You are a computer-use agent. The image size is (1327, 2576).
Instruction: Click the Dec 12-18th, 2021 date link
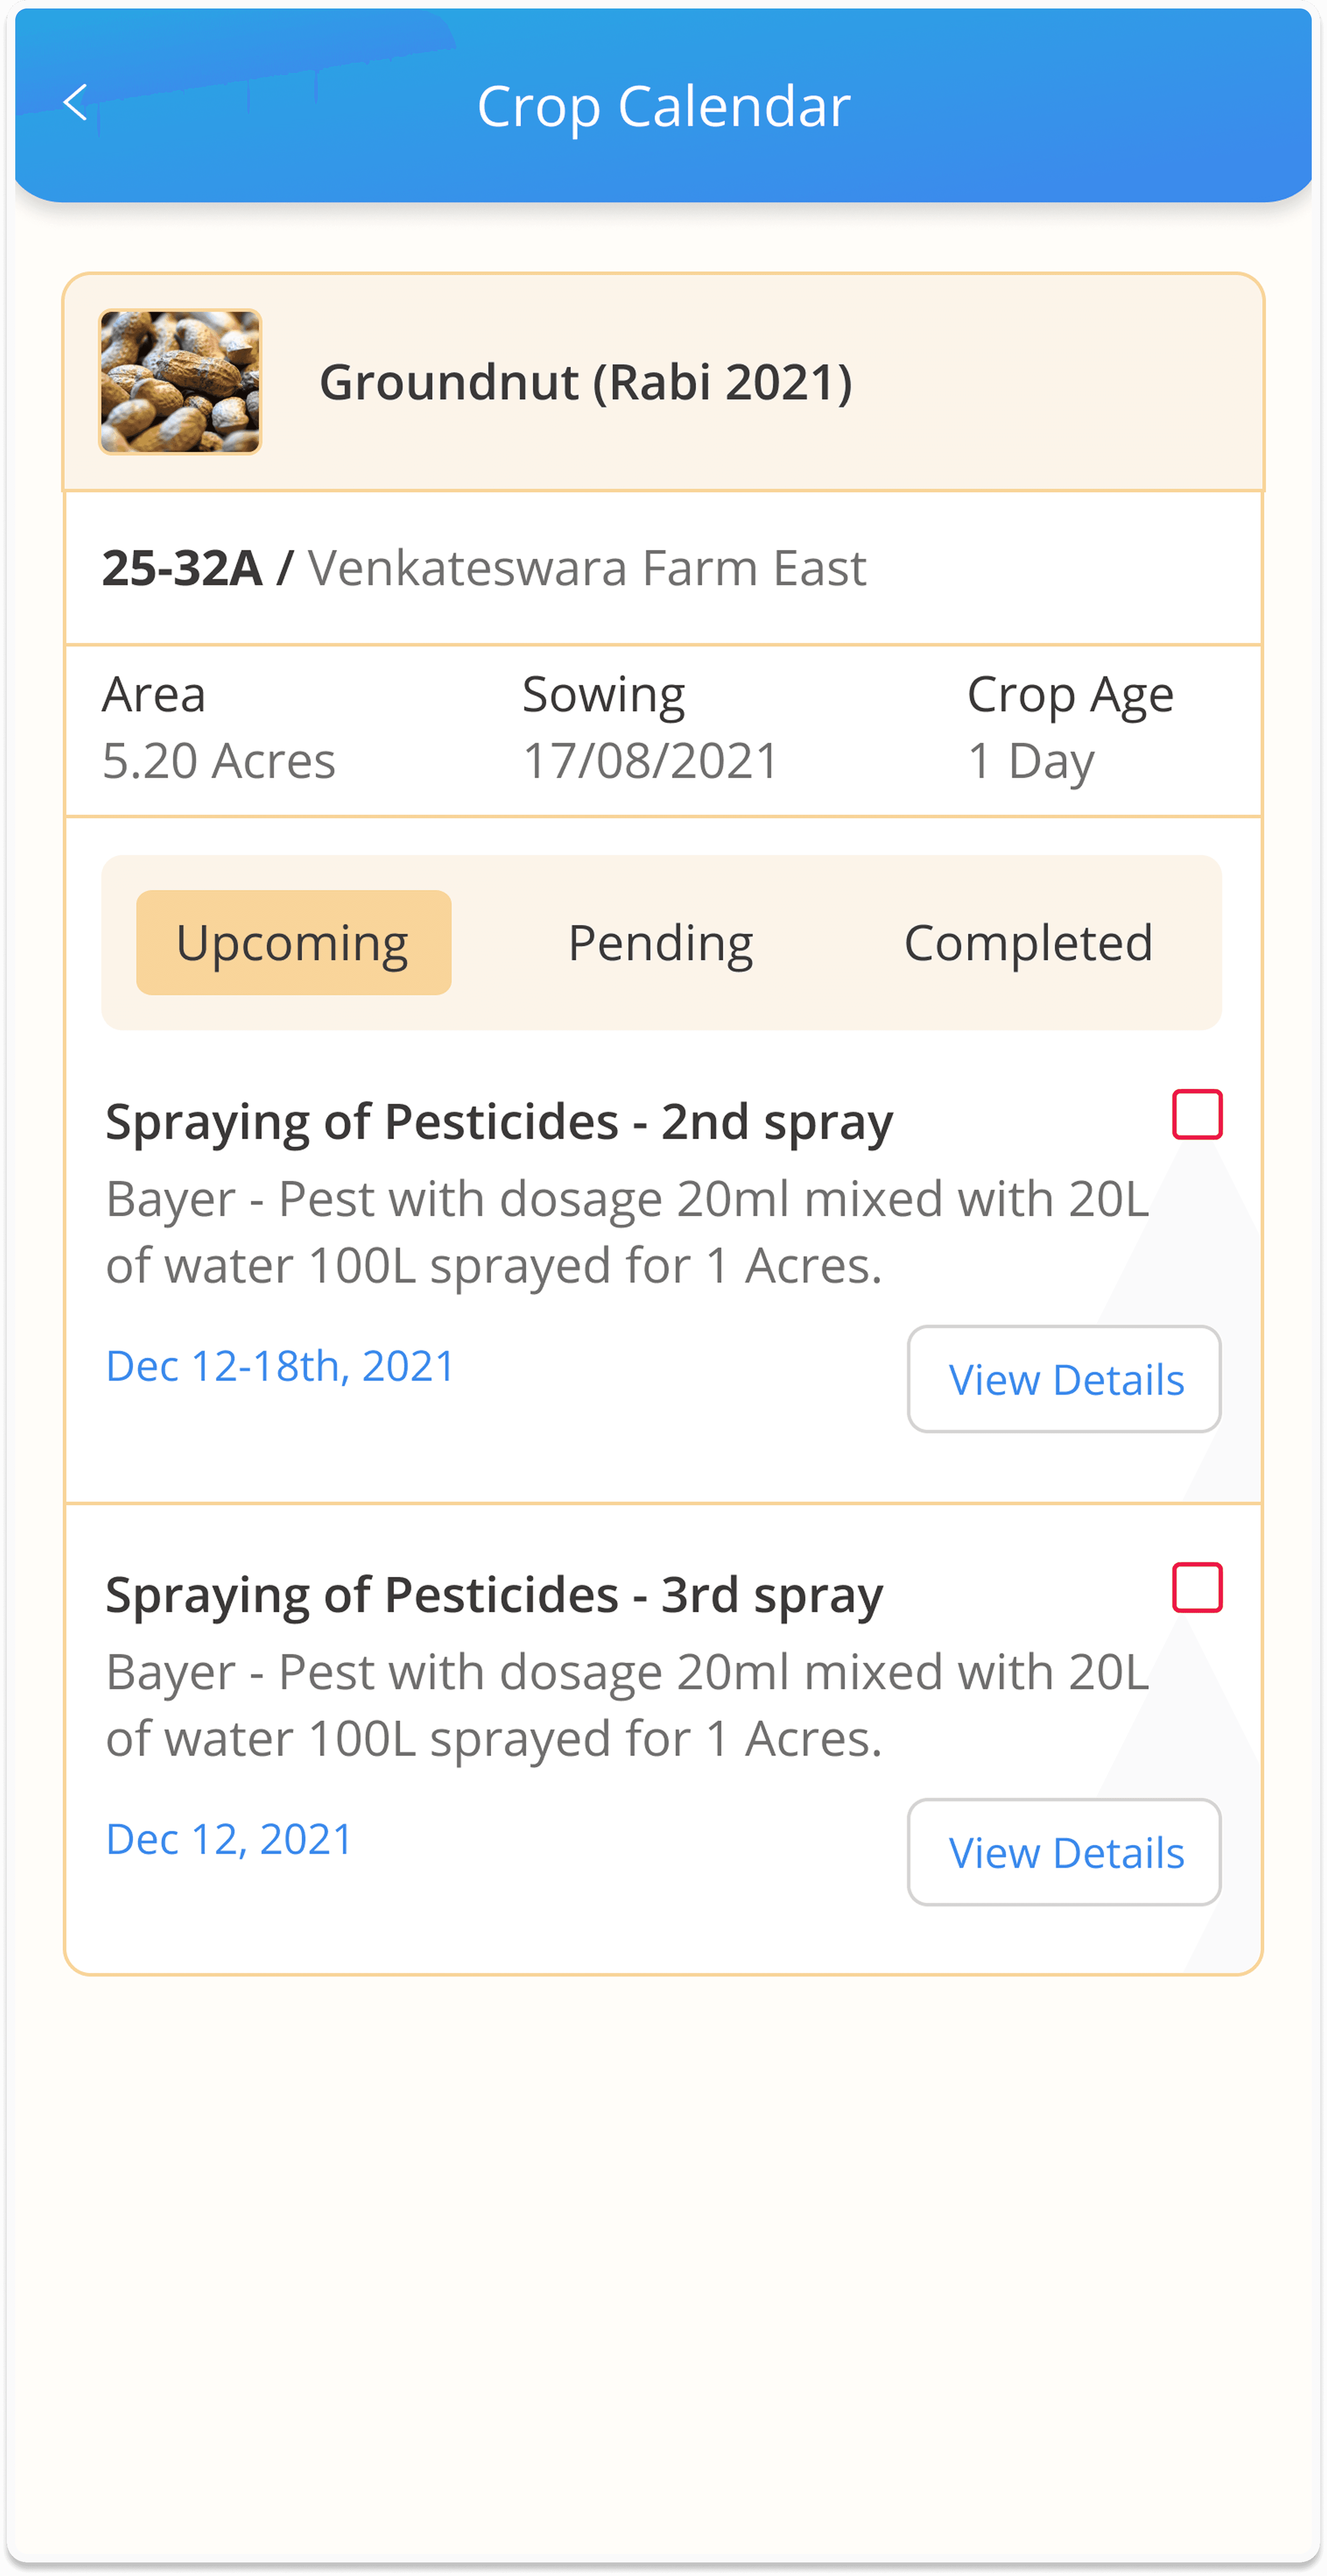[x=280, y=1366]
